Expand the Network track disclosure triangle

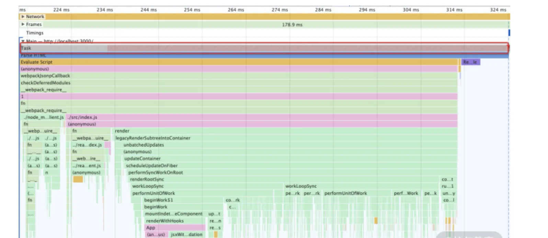[x=23, y=16]
